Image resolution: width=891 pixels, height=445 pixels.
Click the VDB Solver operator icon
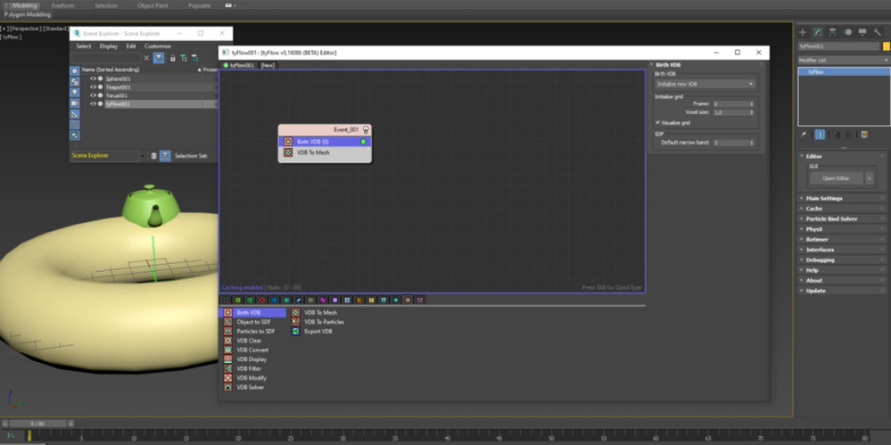(x=227, y=387)
